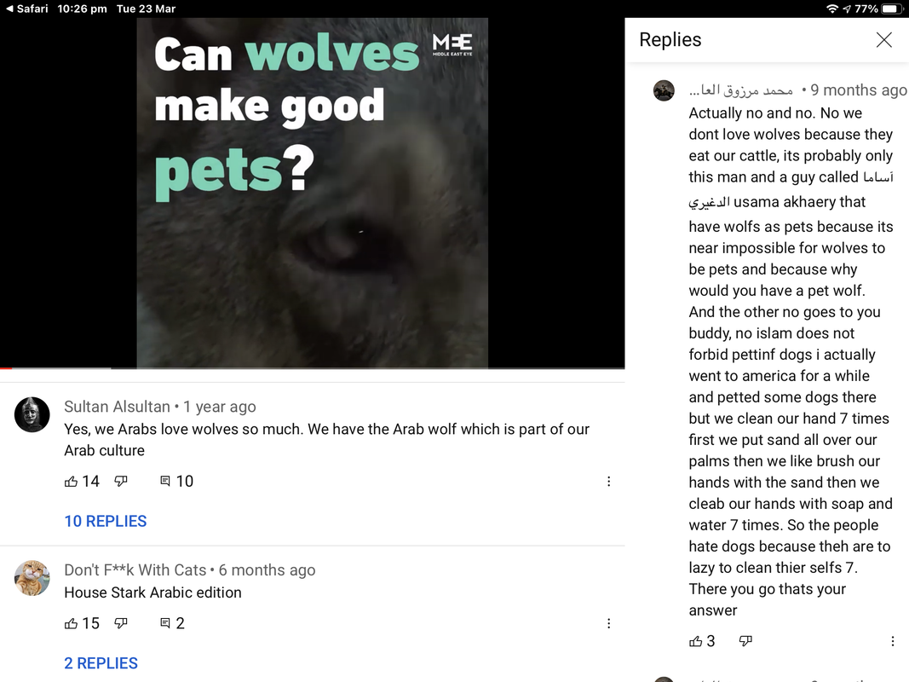This screenshot has height=682, width=909.
Task: Open the options menu on the reply with 3 likes
Action: click(892, 641)
